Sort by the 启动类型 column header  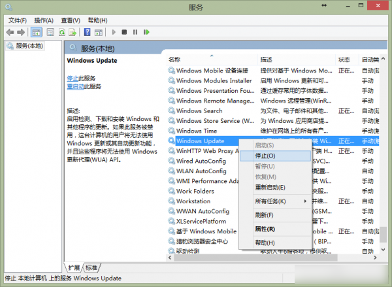370,59
